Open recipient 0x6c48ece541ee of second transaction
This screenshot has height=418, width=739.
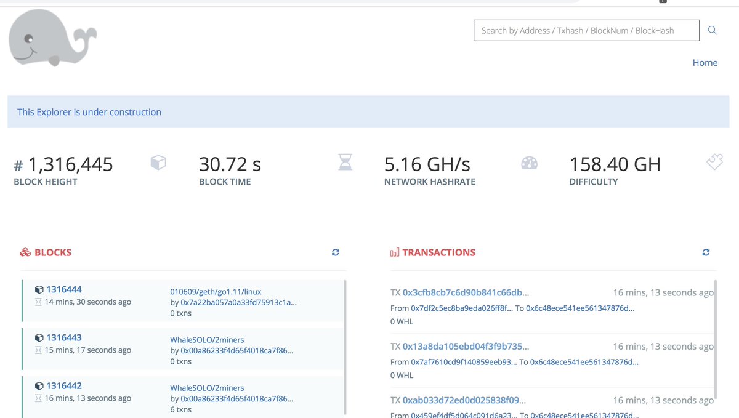(584, 362)
